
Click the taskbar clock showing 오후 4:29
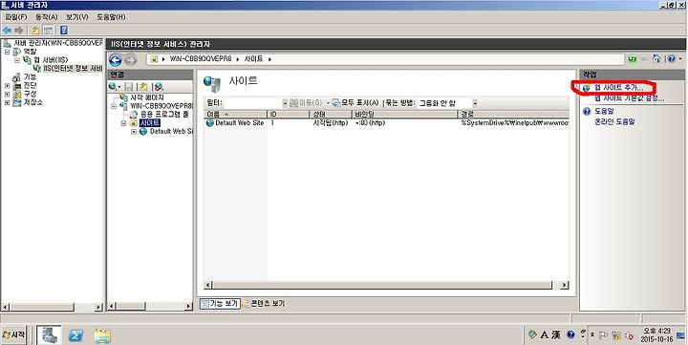(656, 334)
